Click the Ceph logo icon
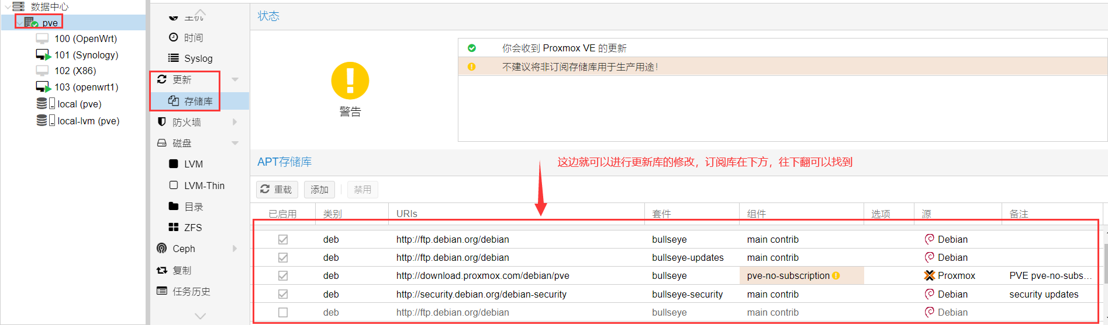The height and width of the screenshot is (325, 1108). [x=162, y=249]
